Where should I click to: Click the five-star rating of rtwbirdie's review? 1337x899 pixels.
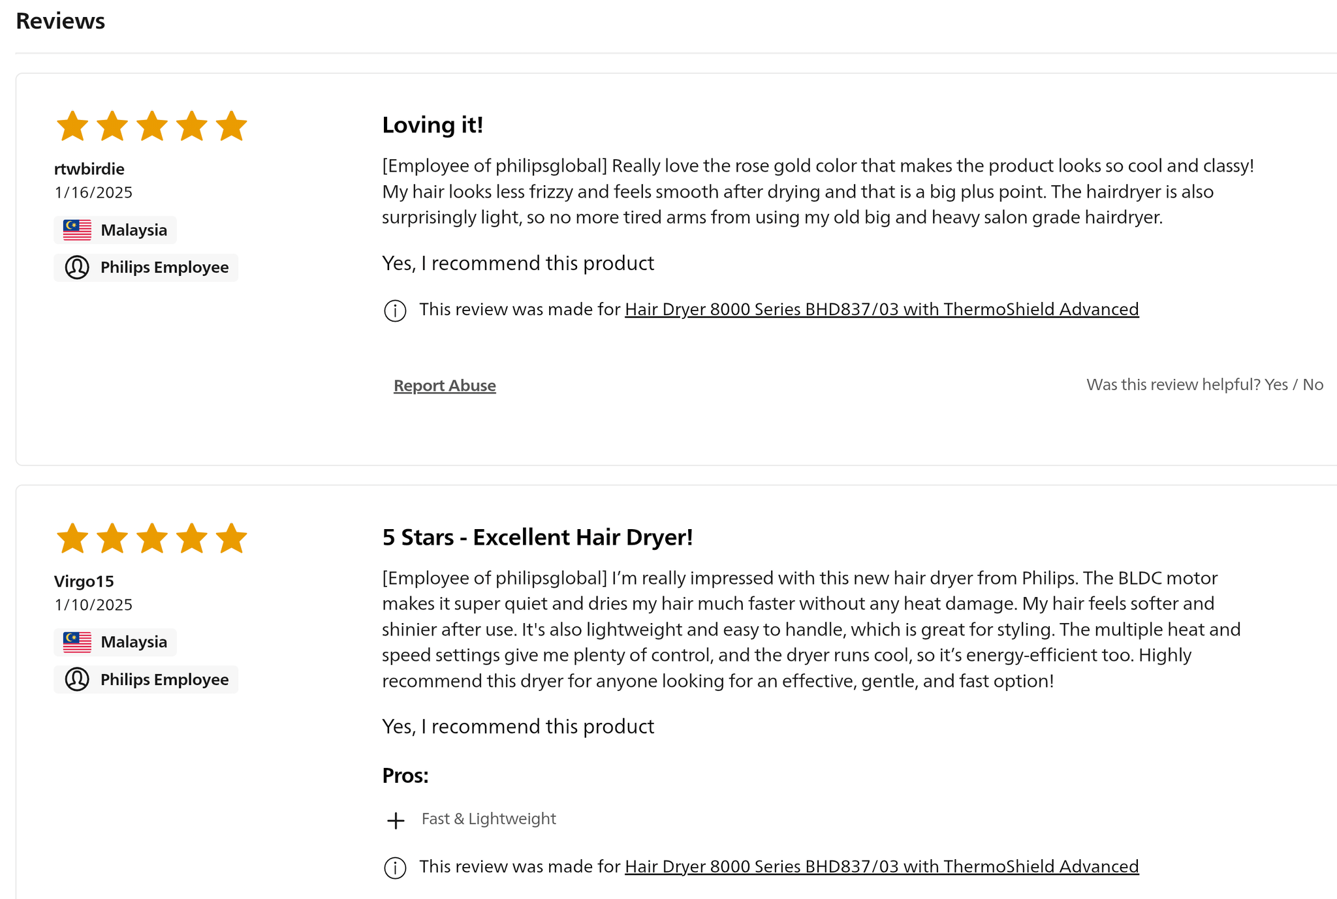click(x=151, y=126)
